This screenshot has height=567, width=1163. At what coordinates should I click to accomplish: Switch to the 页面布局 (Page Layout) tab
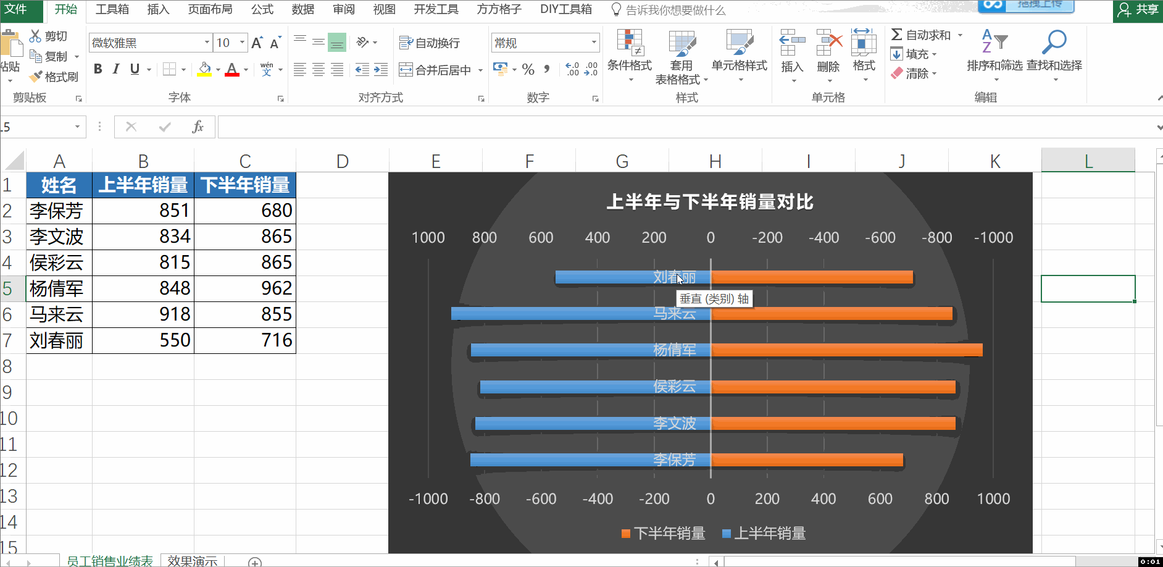(x=210, y=9)
